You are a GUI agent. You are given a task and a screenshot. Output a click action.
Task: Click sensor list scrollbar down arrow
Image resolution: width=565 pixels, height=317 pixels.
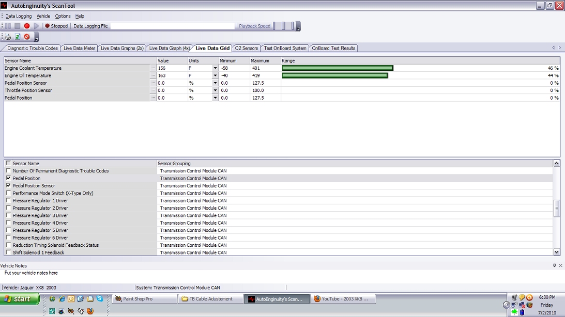(x=557, y=252)
